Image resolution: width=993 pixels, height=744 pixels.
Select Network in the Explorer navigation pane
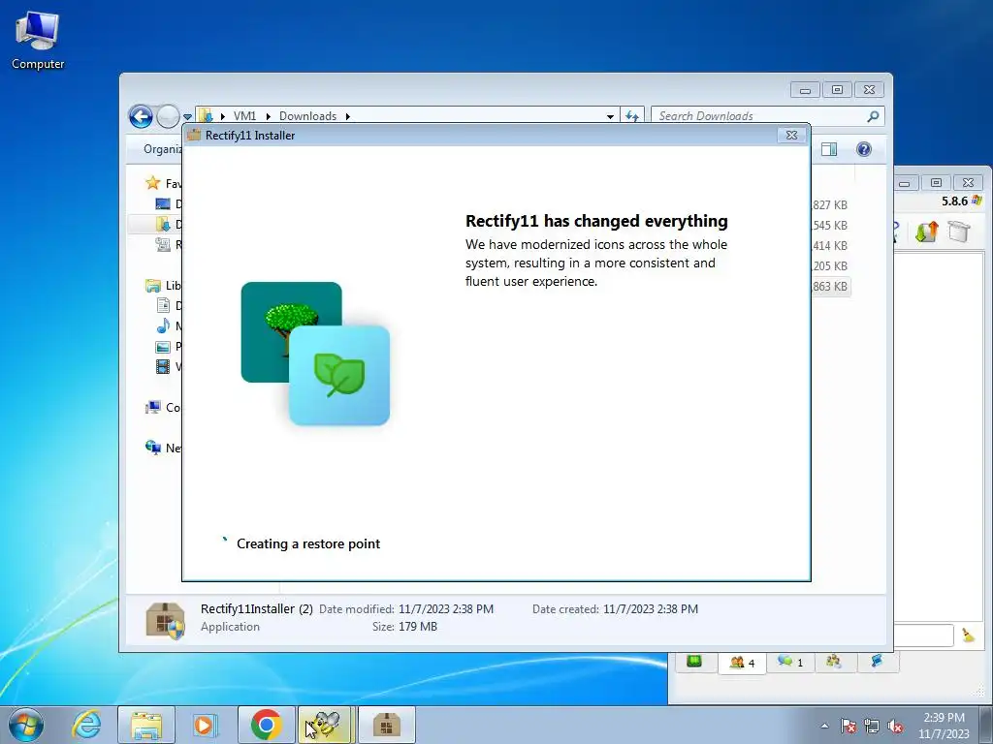(x=163, y=448)
